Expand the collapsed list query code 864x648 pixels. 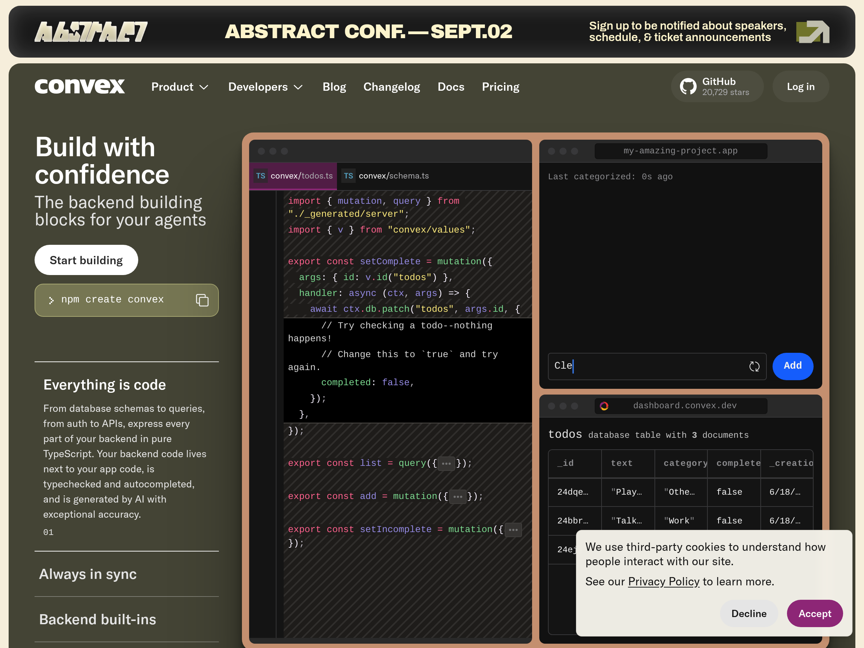point(446,463)
